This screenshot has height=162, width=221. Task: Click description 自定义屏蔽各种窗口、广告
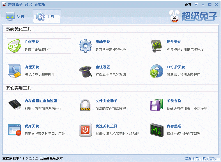[x=45, y=133]
